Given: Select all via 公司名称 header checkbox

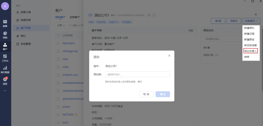Looking at the screenshot, I should click(x=58, y=35).
